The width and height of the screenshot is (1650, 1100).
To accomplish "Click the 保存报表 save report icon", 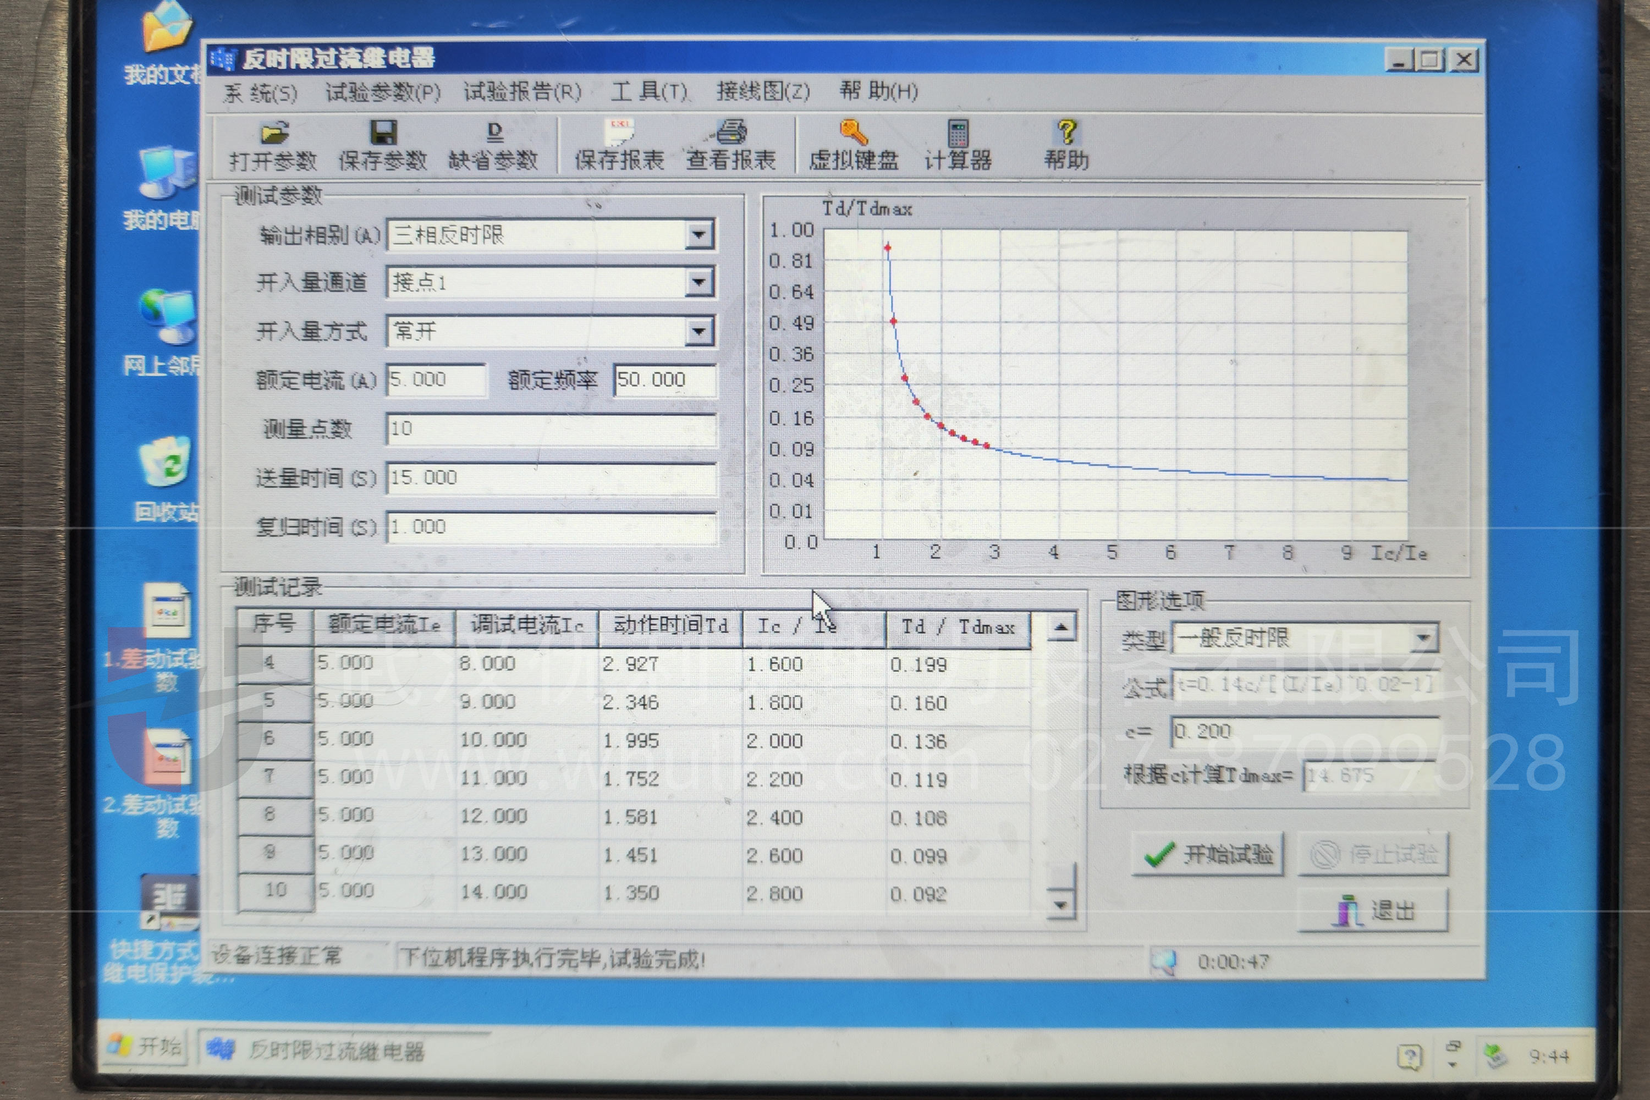I will point(619,133).
